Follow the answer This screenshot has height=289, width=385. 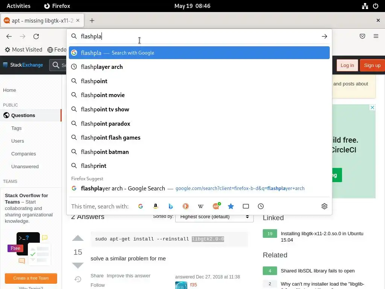(x=98, y=285)
